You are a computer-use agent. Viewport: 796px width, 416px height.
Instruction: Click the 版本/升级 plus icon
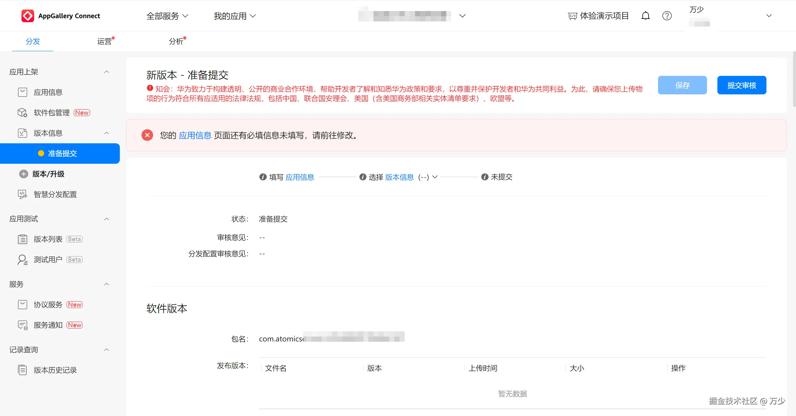23,174
